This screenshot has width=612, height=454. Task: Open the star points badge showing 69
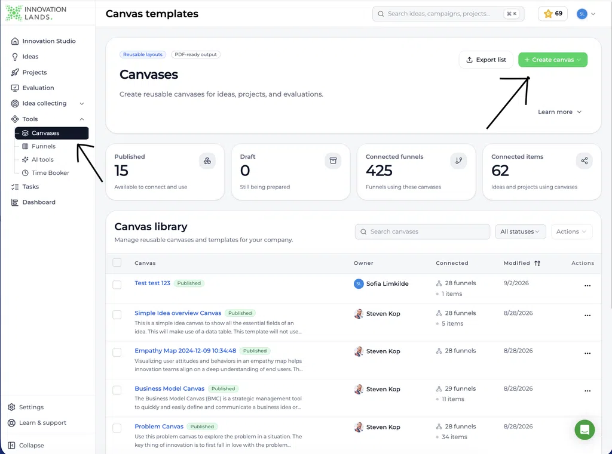(x=553, y=14)
